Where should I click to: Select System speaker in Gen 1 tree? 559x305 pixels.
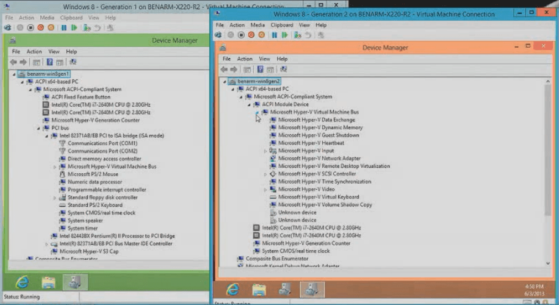pyautogui.click(x=85, y=221)
